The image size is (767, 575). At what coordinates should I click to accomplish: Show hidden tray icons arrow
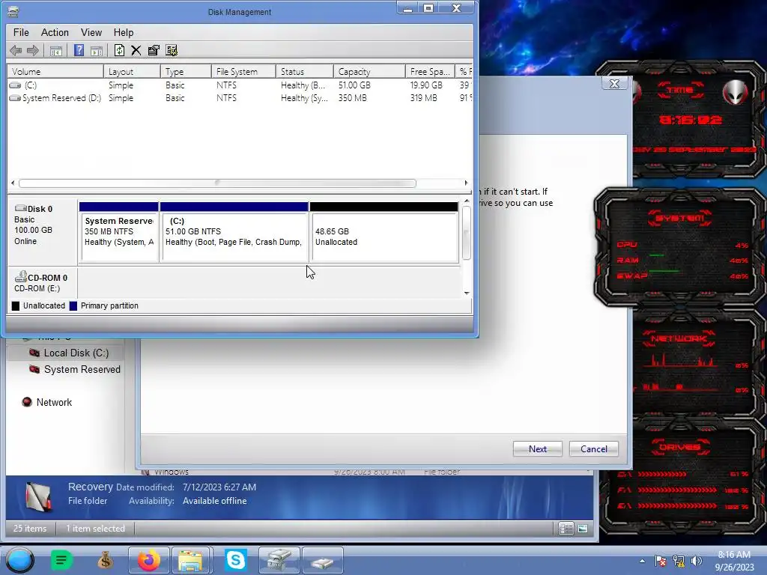pyautogui.click(x=642, y=561)
